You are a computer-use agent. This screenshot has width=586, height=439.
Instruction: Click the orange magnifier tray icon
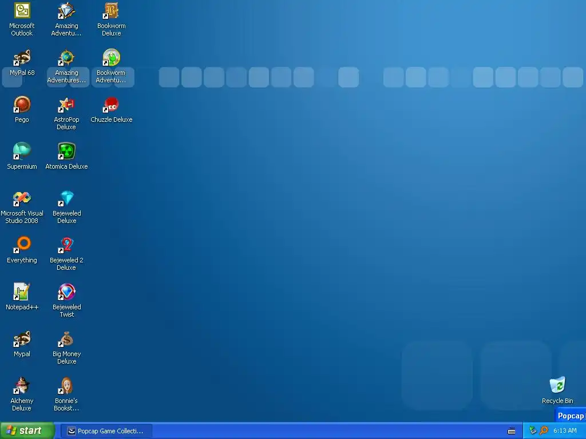click(x=544, y=431)
